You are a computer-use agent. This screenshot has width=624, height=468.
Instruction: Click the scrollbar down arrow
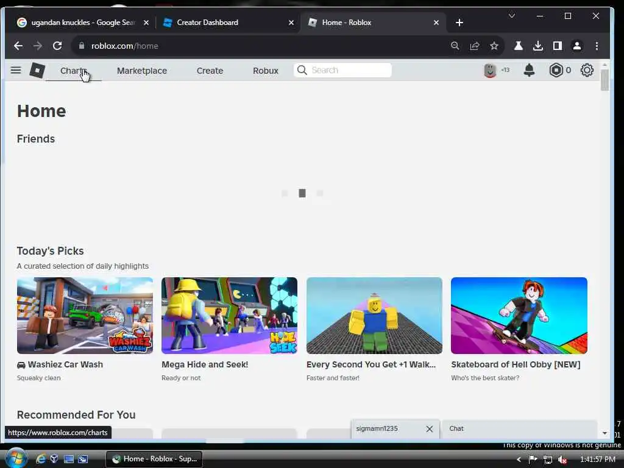(604, 433)
